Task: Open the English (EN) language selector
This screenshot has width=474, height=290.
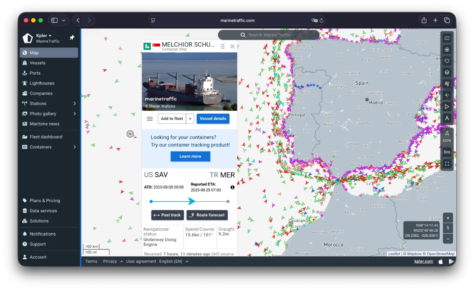Action: pyautogui.click(x=173, y=261)
